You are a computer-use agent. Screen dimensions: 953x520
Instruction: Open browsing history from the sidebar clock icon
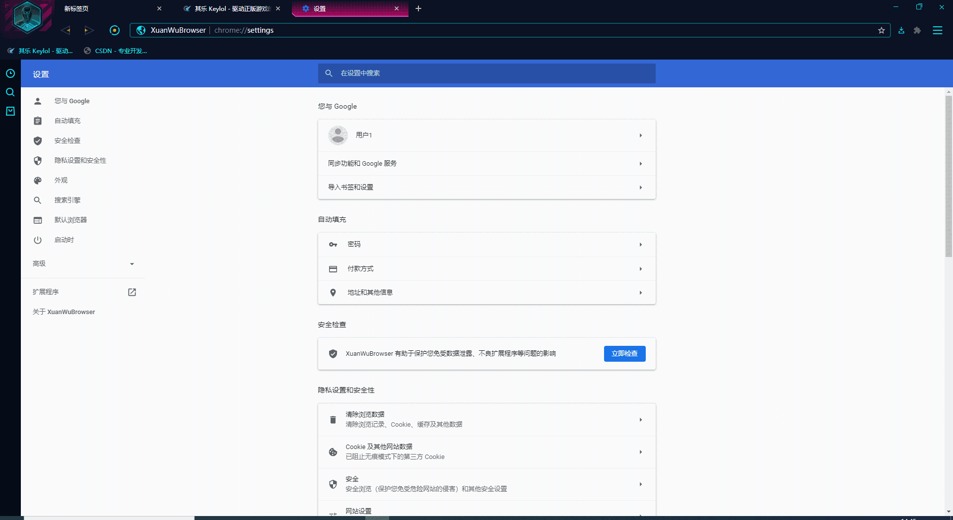click(x=10, y=73)
